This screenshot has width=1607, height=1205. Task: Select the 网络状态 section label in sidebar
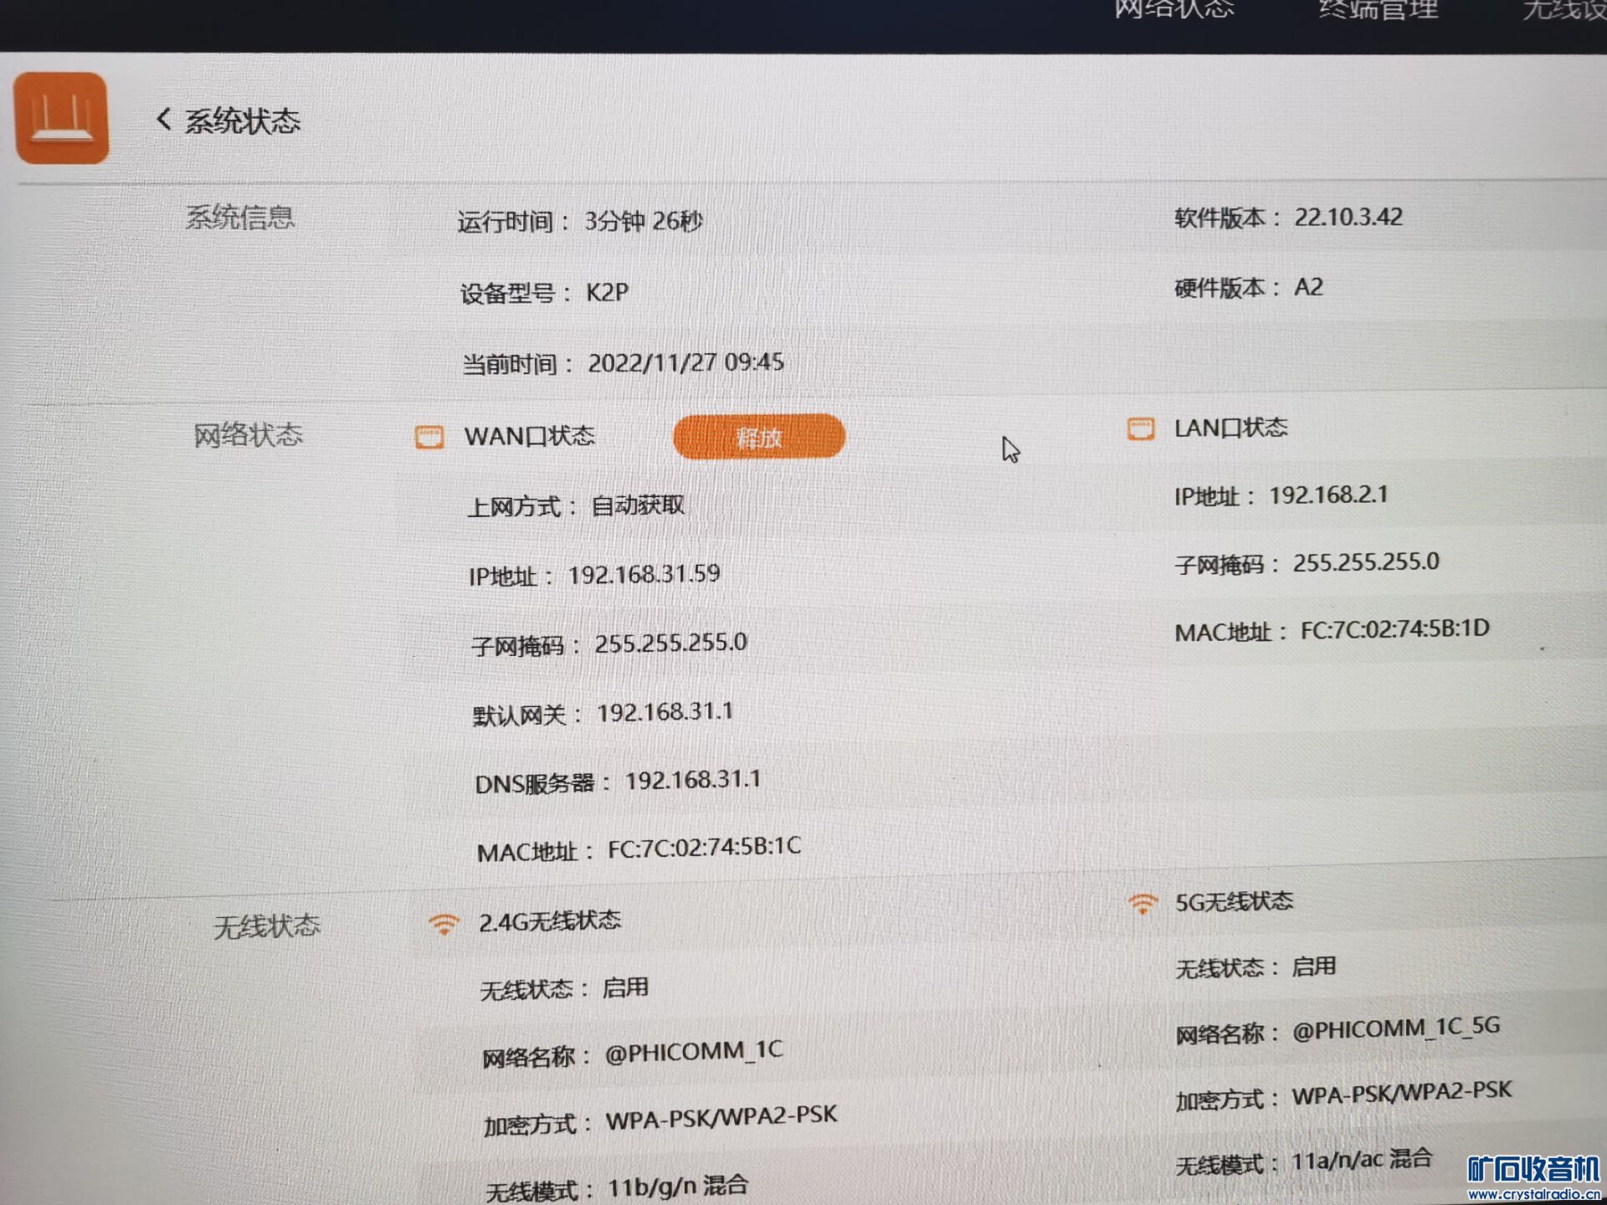tap(248, 435)
